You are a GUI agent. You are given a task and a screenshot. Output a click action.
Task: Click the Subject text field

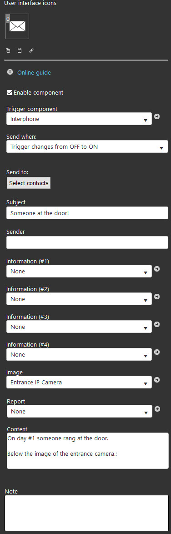click(87, 213)
